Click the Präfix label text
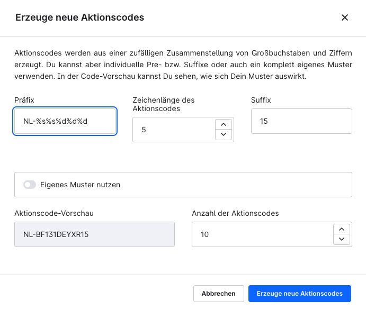 click(24, 100)
